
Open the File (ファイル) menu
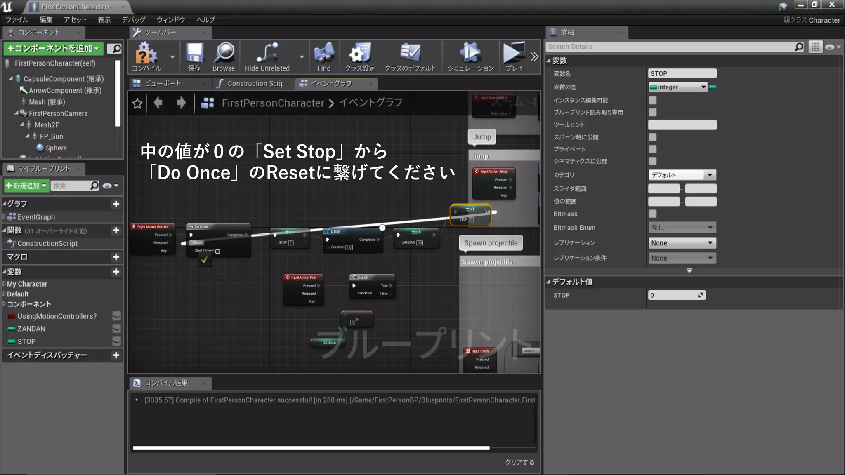tap(17, 20)
